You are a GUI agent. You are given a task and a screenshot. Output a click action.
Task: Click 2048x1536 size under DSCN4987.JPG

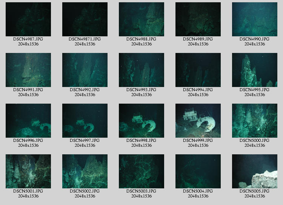pyautogui.click(x=28, y=44)
